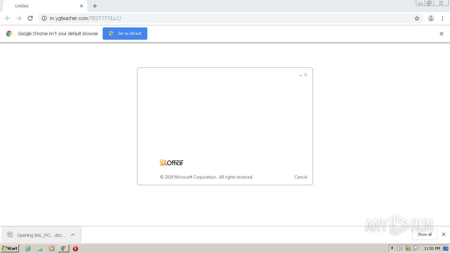Open the Windows Start menu
The width and height of the screenshot is (450, 253).
[10, 248]
